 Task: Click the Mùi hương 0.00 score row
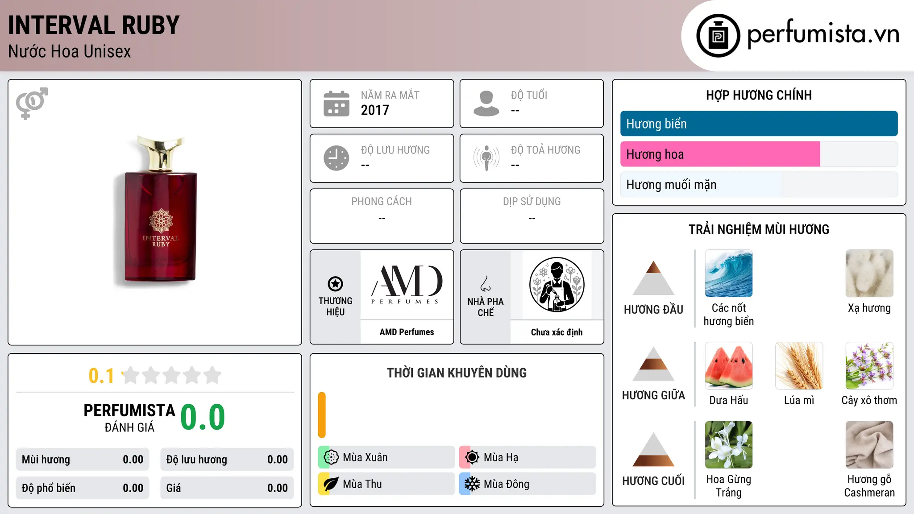tap(83, 460)
